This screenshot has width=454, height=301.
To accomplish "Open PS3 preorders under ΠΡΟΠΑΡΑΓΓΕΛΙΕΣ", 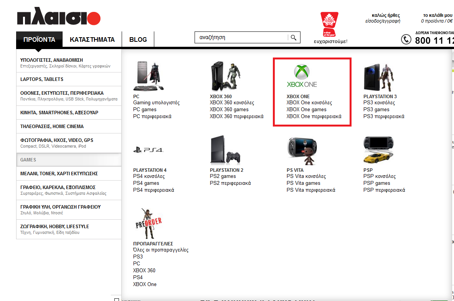I will (138, 257).
